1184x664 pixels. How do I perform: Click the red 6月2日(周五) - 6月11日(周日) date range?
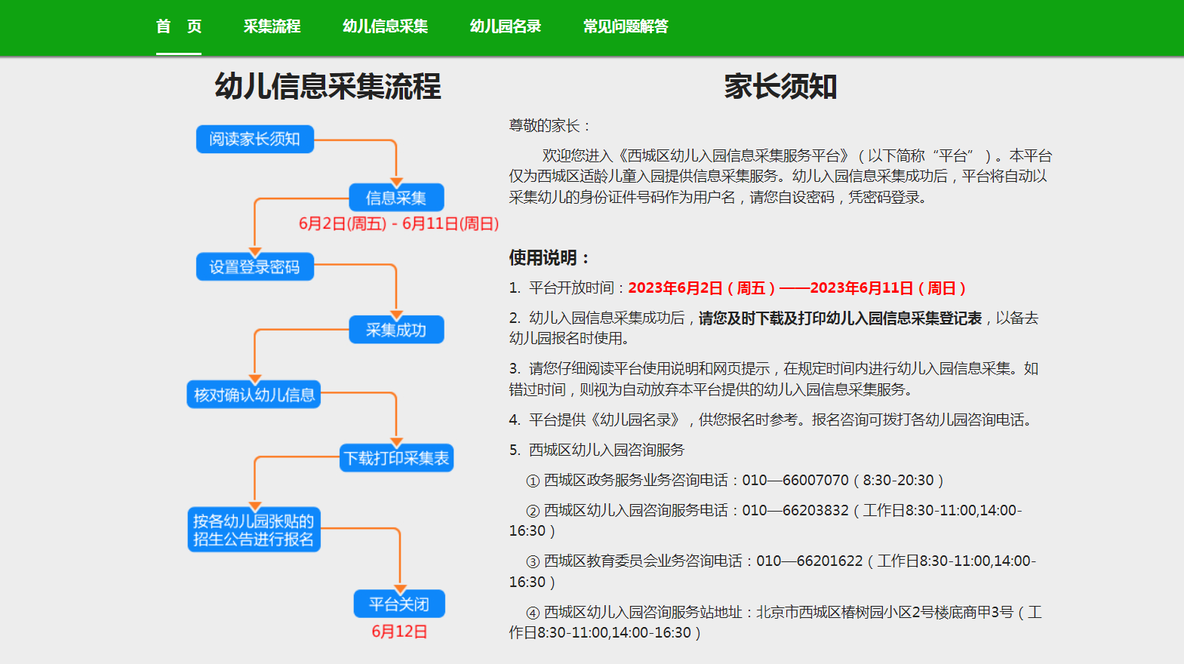(398, 223)
